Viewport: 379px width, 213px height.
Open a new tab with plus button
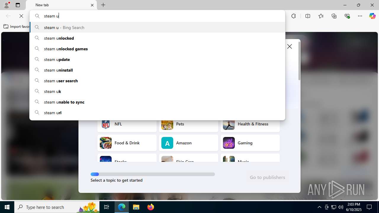coord(103,5)
